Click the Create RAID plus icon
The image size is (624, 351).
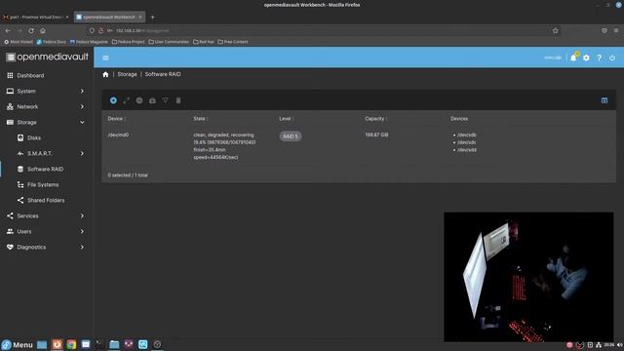pos(113,100)
